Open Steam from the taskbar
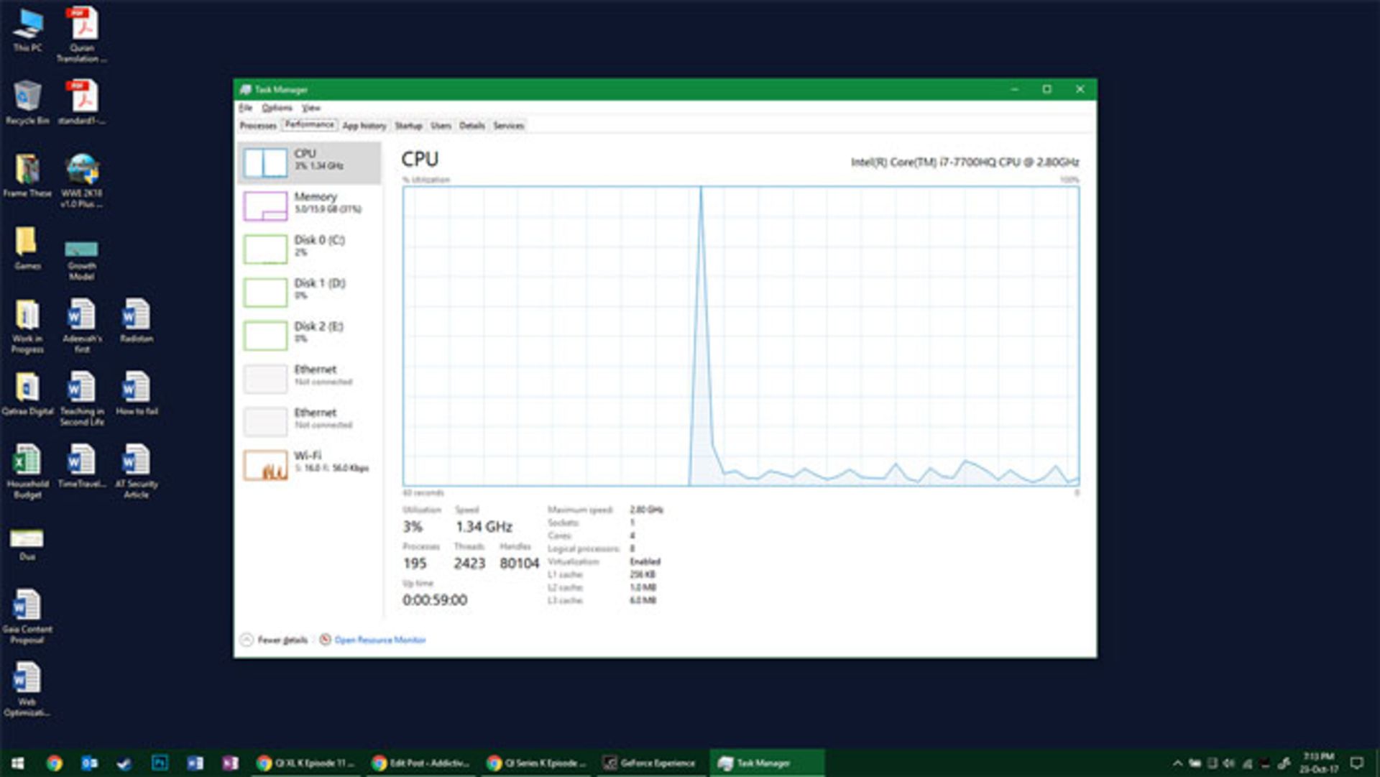Screen dimensions: 1380x777 coord(124,763)
